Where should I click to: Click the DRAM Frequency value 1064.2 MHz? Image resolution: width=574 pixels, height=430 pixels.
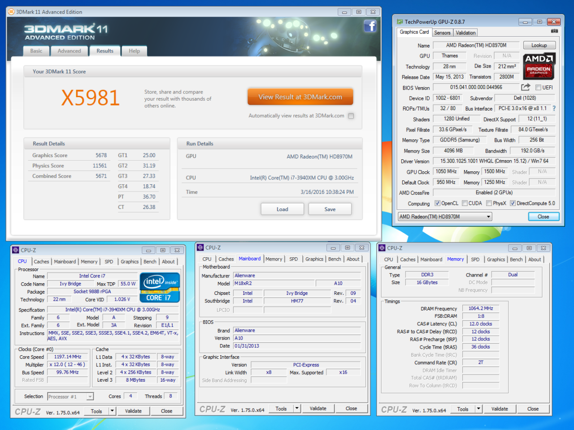481,308
